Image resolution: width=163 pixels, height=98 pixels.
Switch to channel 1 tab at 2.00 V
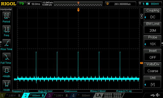pyautogui.click(x=11, y=95)
